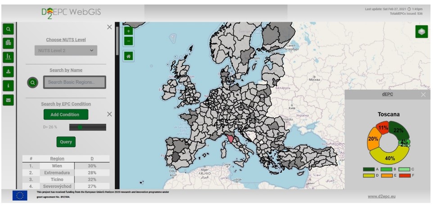
Task: Run the Query button
Action: (x=66, y=142)
